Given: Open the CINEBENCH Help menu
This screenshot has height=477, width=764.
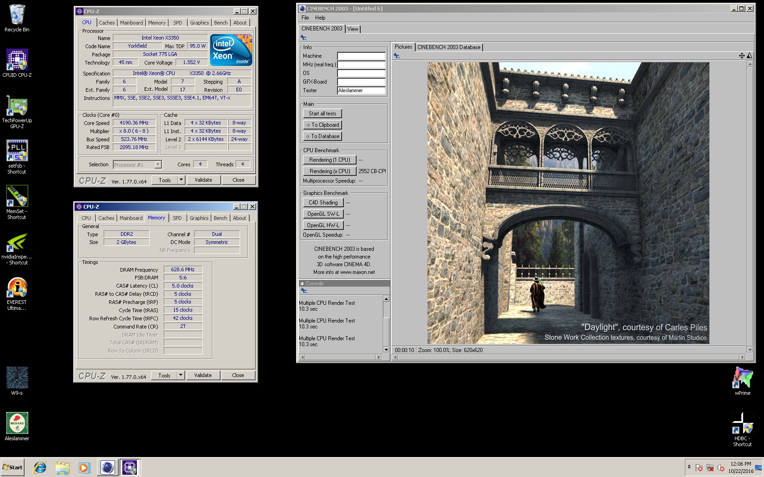Looking at the screenshot, I should point(320,18).
